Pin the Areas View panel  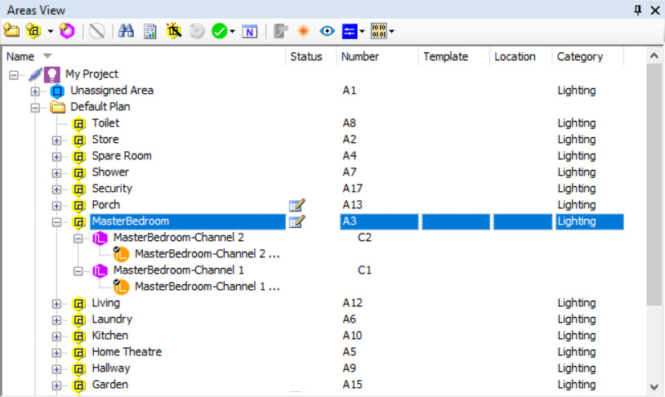click(638, 10)
